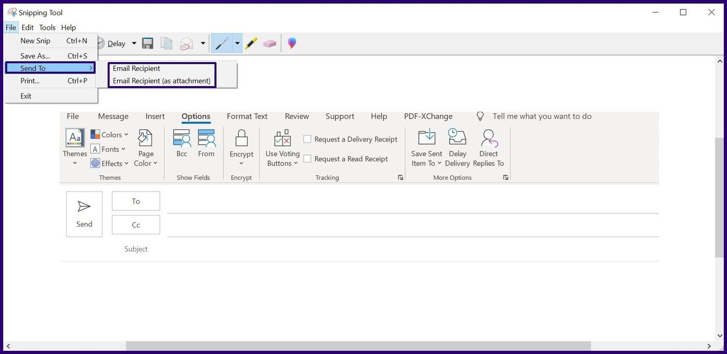Click the Encrypt padlock icon
The width and height of the screenshot is (727, 354).
tap(241, 138)
